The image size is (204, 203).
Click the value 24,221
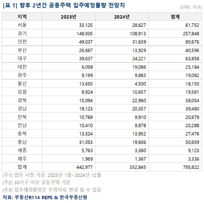(x=139, y=59)
